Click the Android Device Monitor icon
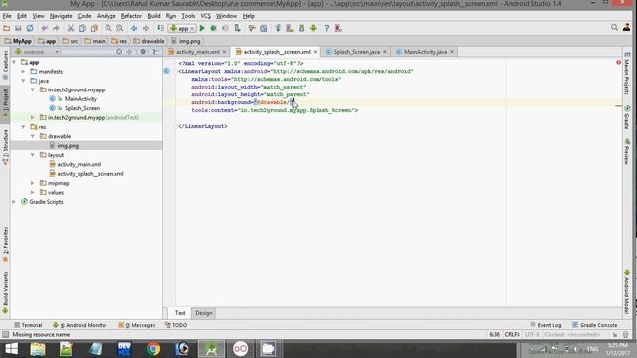637x358 pixels. pos(313,28)
